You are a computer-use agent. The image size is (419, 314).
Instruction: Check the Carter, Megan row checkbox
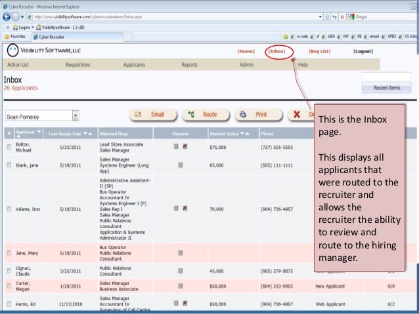tap(9, 286)
